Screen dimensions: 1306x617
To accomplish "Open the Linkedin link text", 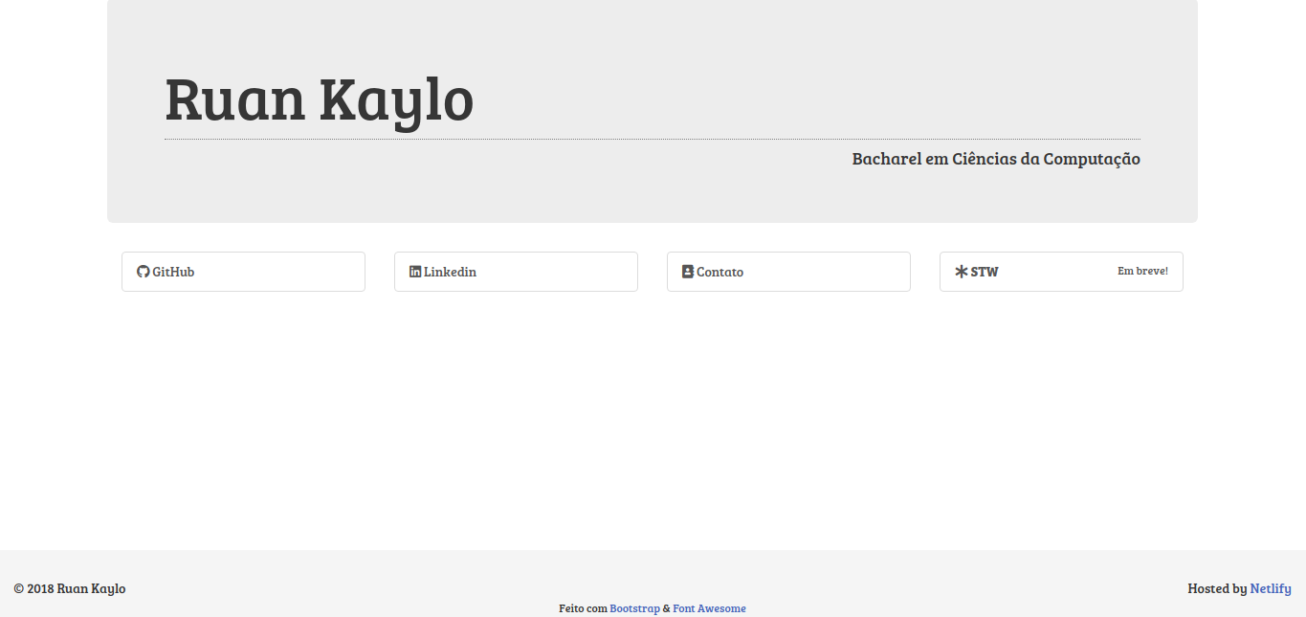I will tap(450, 272).
